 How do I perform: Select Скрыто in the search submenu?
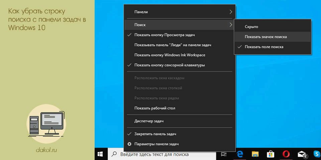[x=273, y=27]
